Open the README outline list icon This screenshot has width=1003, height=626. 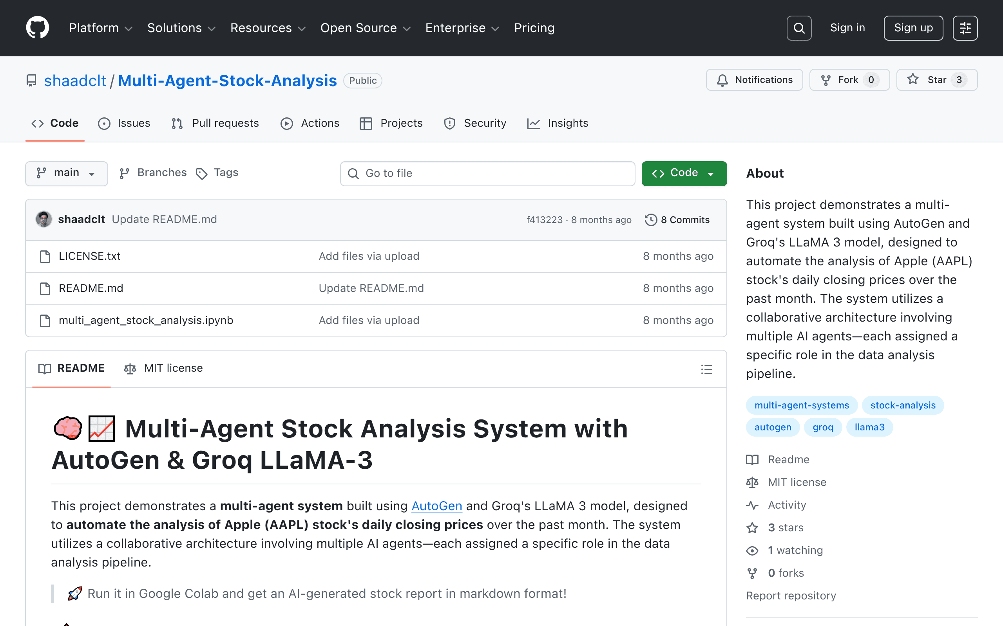pyautogui.click(x=707, y=369)
